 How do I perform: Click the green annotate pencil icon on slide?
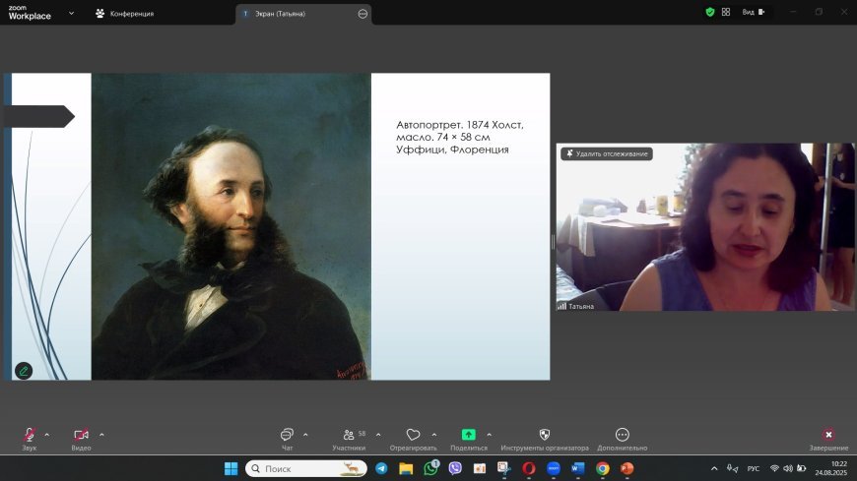24,371
